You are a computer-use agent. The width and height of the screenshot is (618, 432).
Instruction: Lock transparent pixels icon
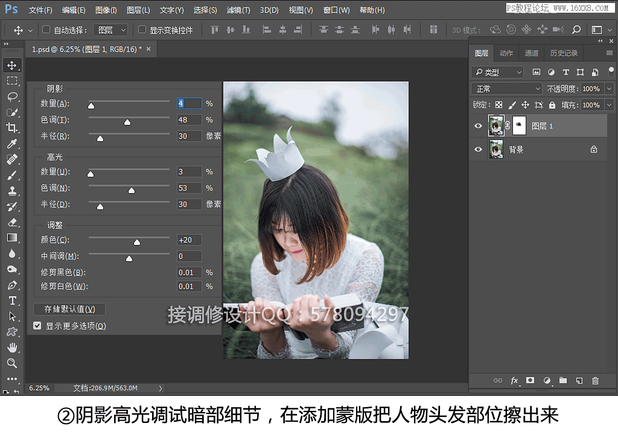pos(499,105)
